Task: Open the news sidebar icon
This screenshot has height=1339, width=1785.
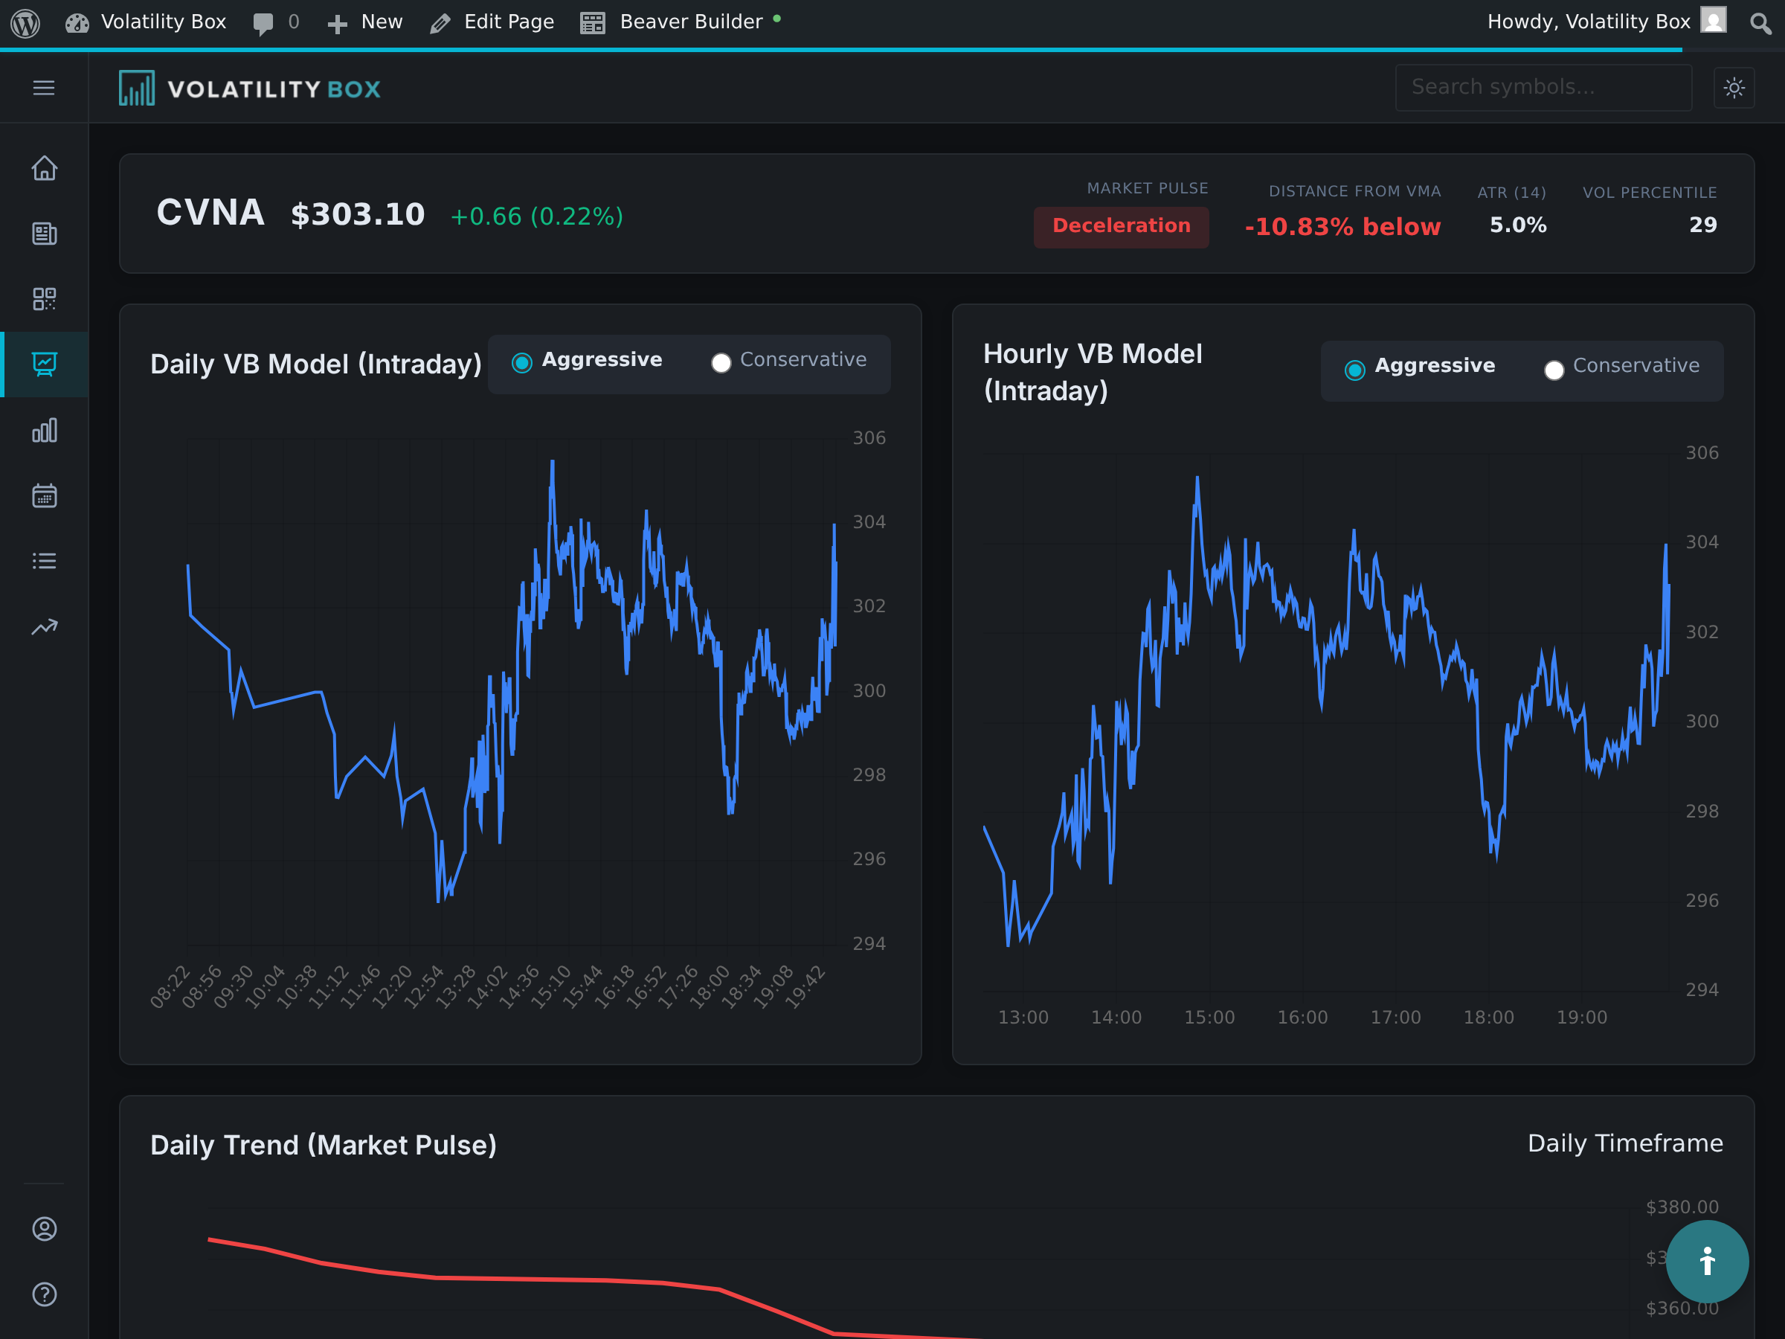Action: [x=45, y=234]
